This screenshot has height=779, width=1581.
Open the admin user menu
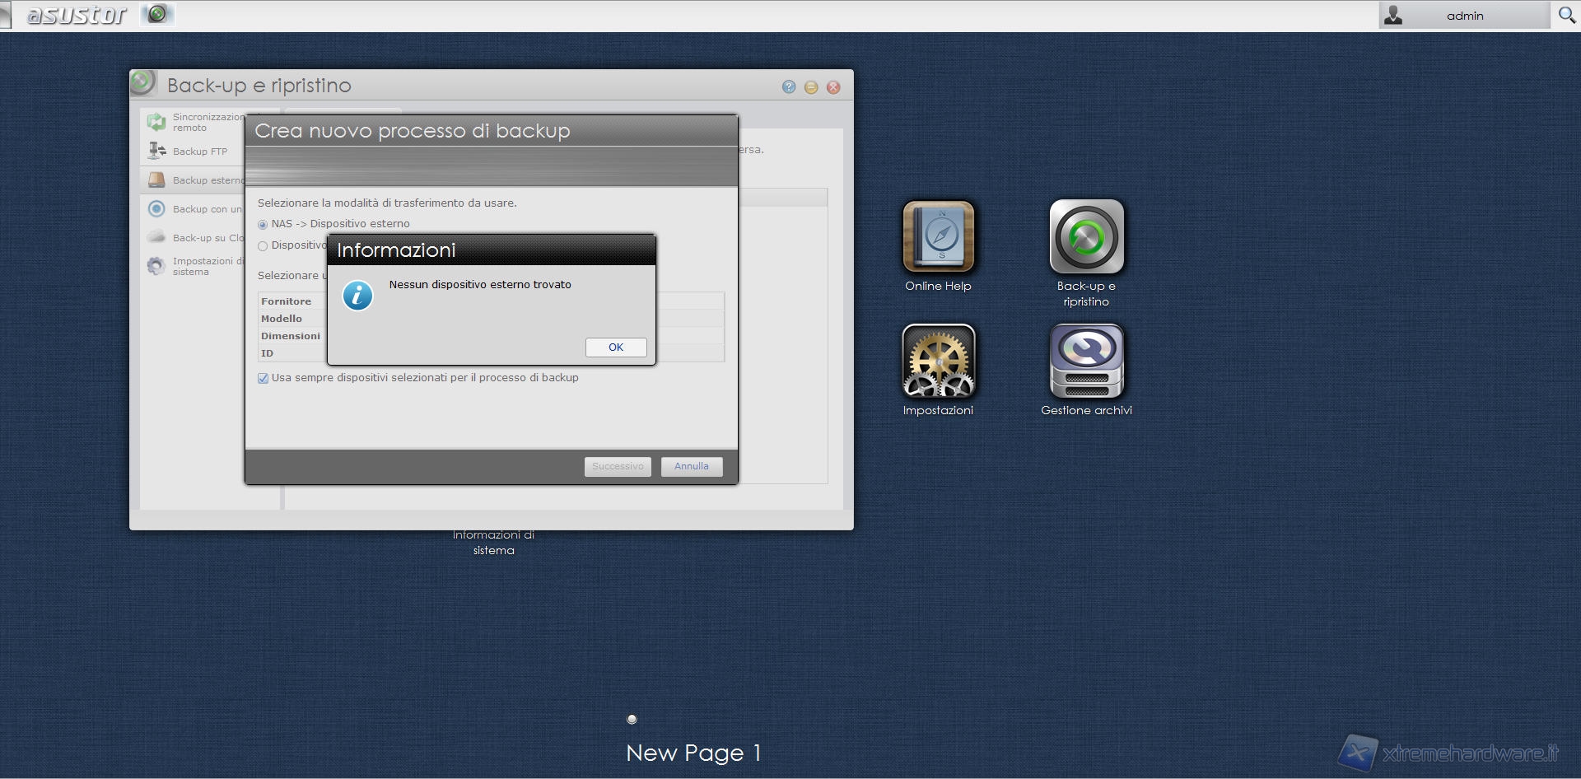pos(1463,16)
